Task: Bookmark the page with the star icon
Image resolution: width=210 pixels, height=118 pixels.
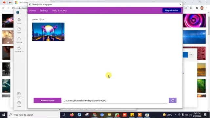Action: pyautogui.click(x=191, y=8)
